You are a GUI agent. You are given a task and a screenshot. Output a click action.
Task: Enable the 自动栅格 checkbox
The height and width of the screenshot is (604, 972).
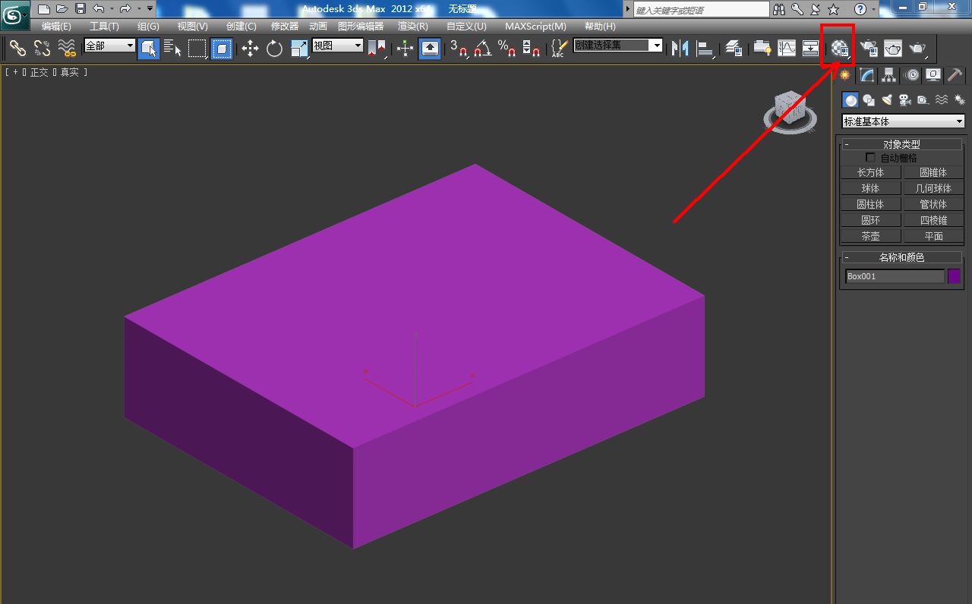pyautogui.click(x=870, y=158)
